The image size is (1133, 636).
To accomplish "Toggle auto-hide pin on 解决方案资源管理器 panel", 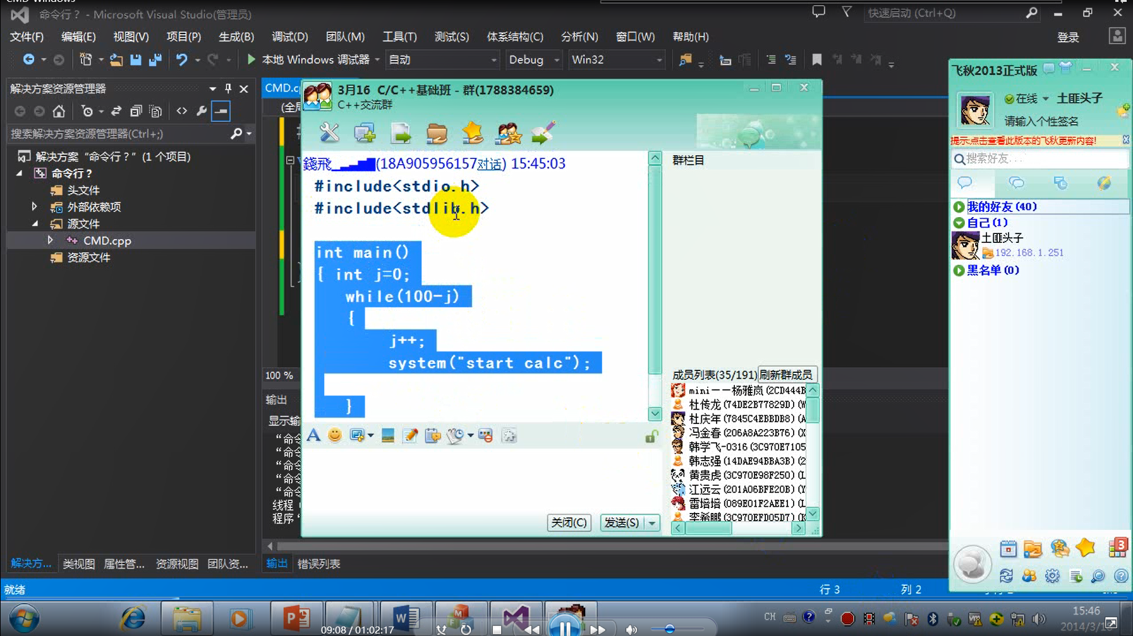I will [228, 89].
